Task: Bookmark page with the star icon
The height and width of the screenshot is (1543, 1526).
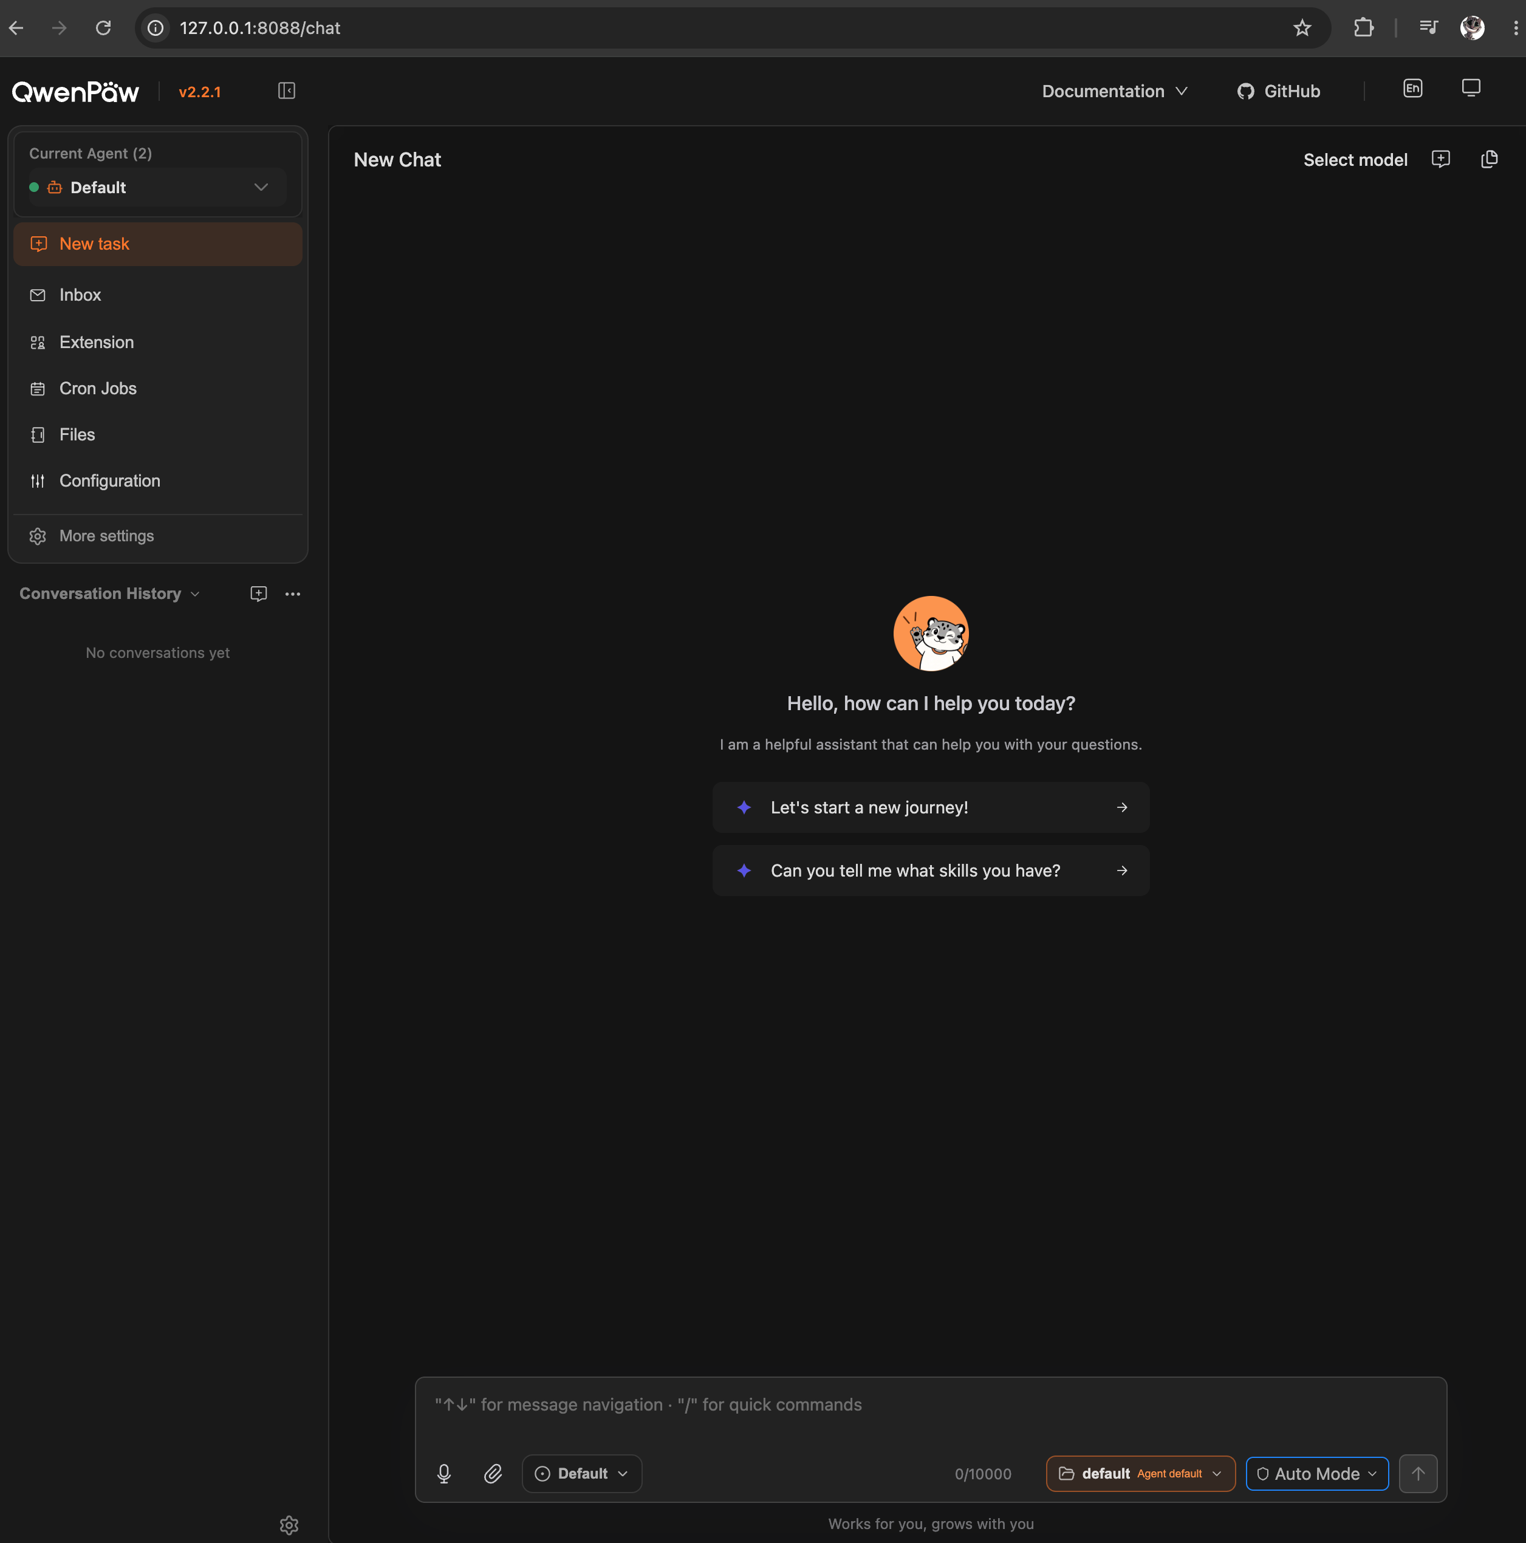Action: coord(1302,28)
